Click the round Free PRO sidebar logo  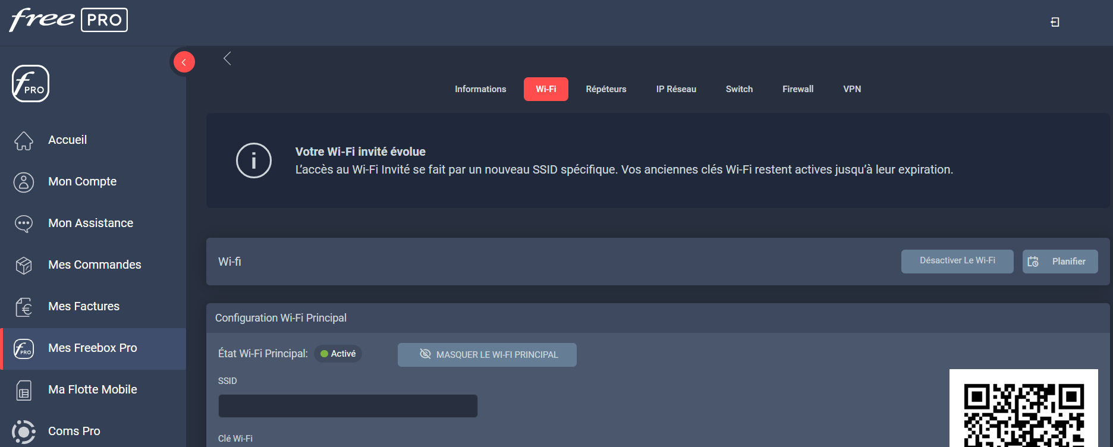click(x=30, y=84)
